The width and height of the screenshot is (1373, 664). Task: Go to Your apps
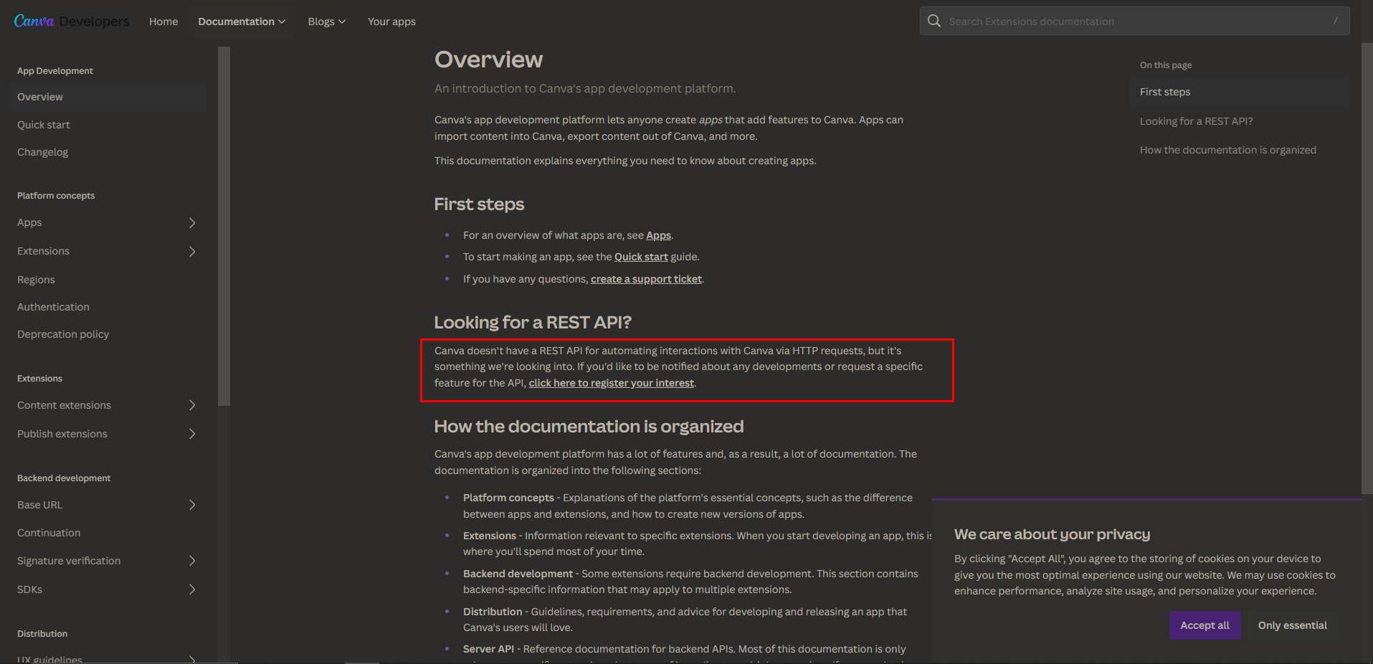(x=391, y=22)
